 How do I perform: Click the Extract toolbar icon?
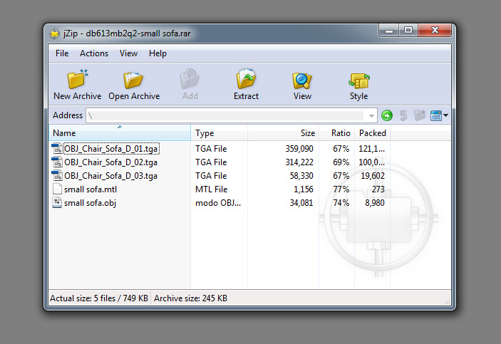pyautogui.click(x=246, y=78)
